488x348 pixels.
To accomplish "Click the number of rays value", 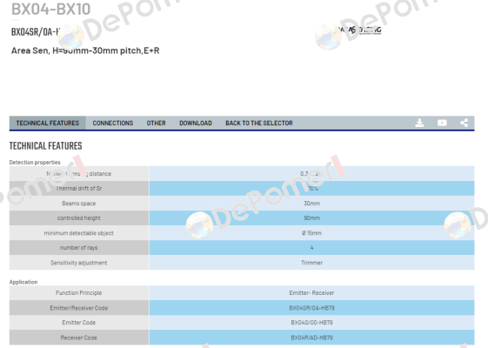I will point(311,248).
